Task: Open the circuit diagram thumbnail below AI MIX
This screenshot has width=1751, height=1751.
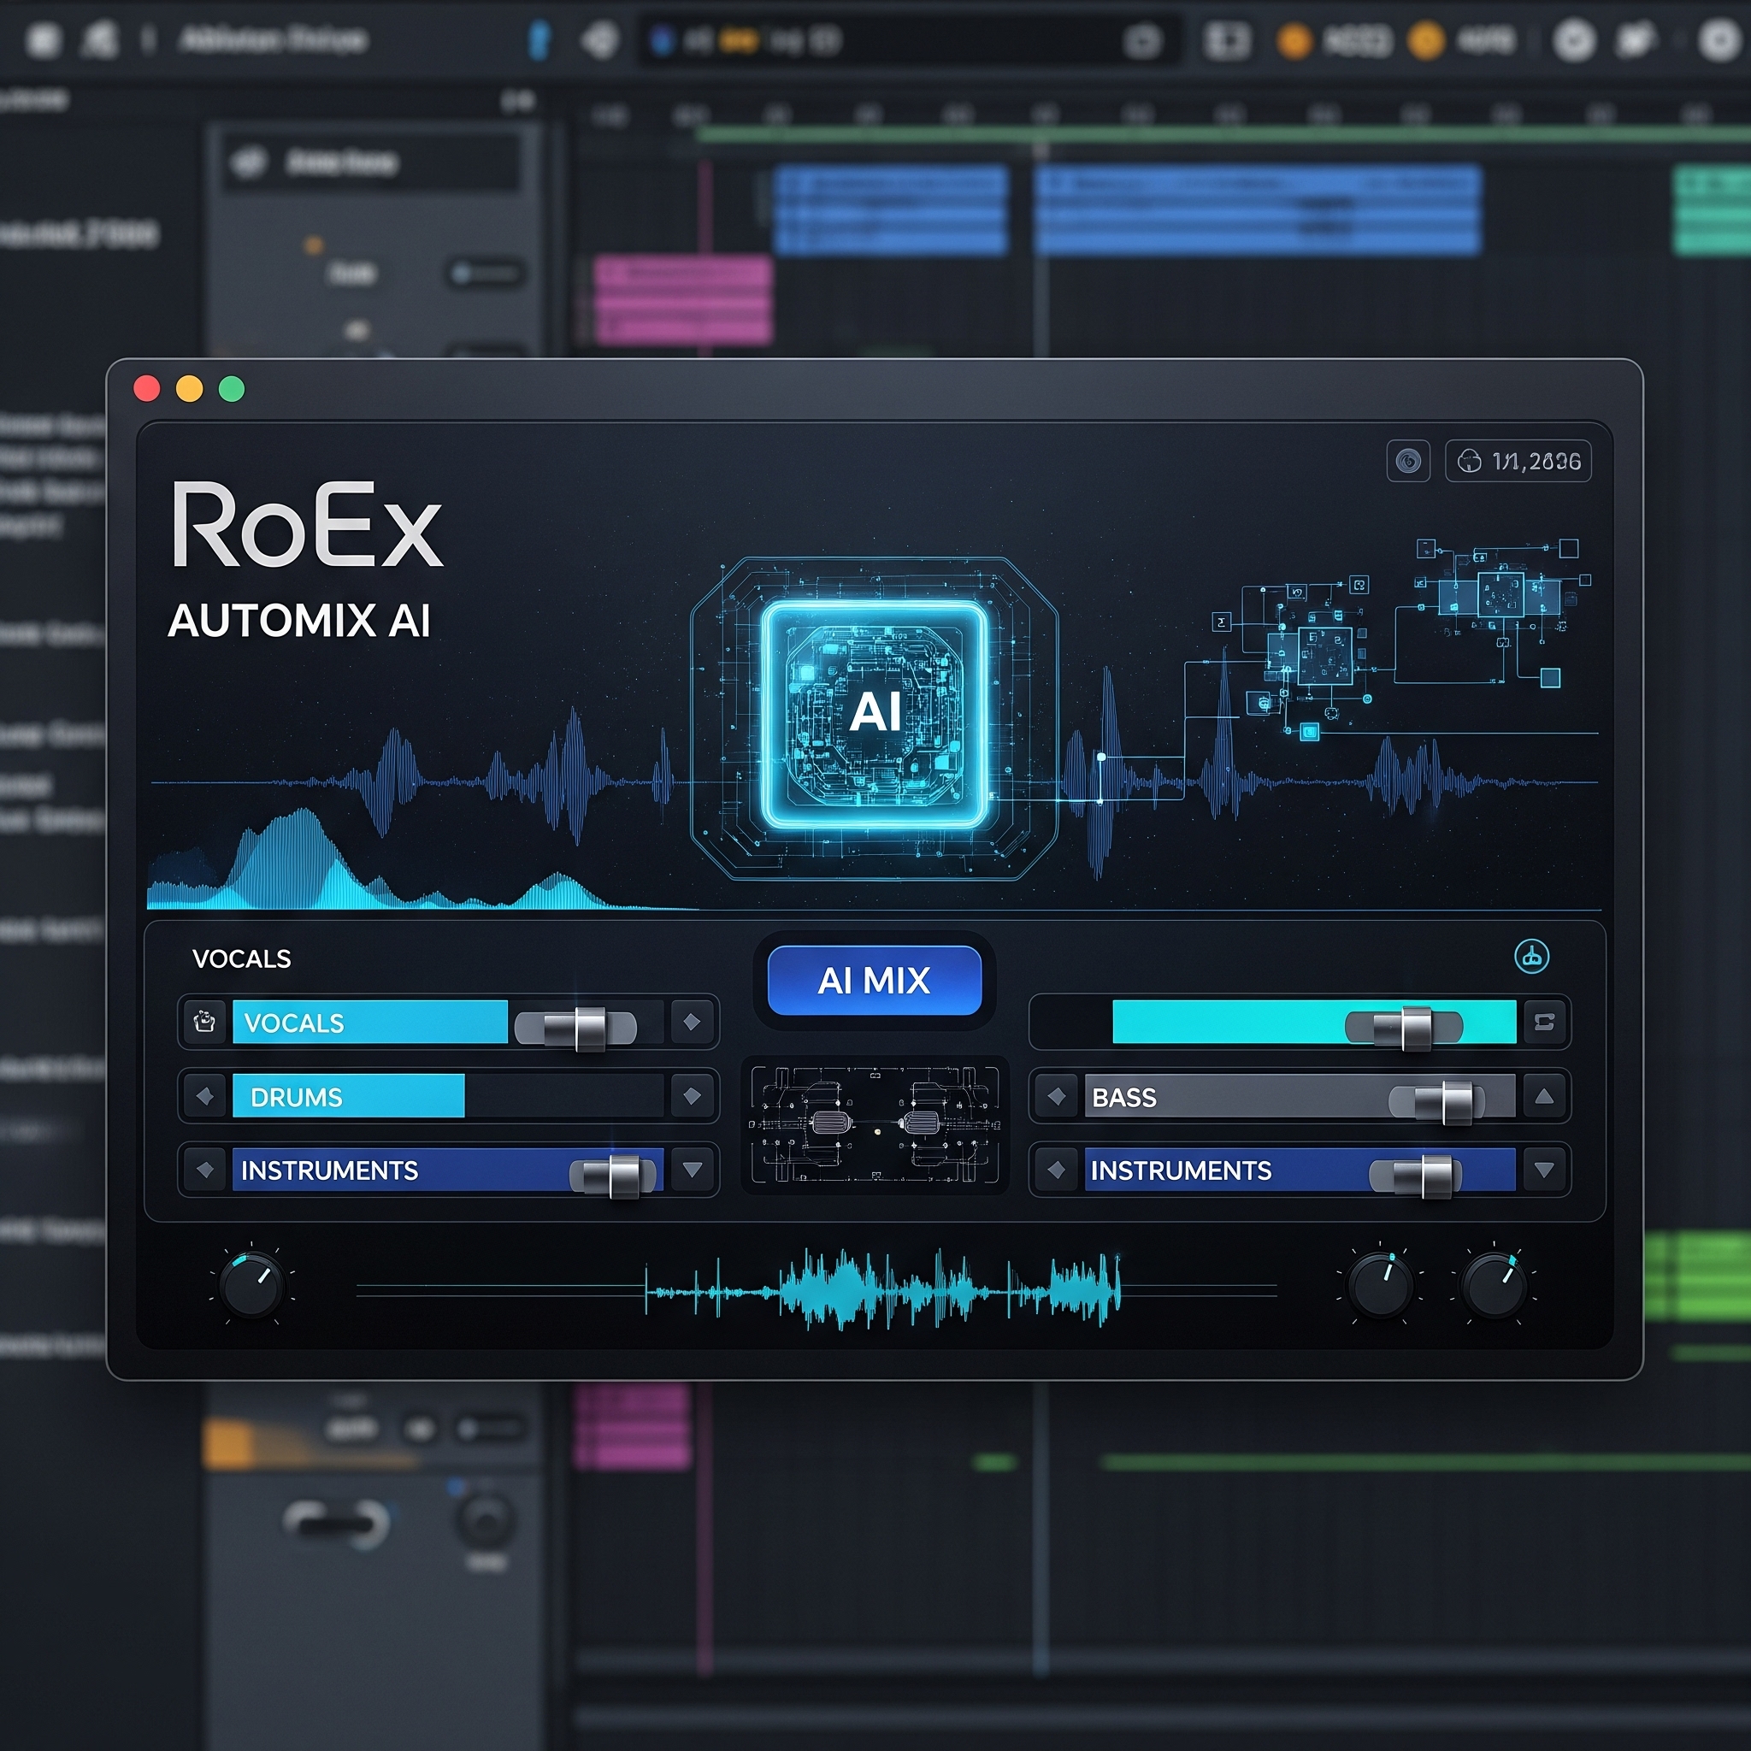Action: click(875, 1123)
